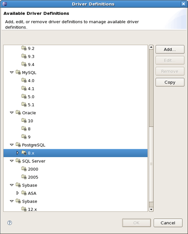
Task: Click the Copy button
Action: [170, 82]
